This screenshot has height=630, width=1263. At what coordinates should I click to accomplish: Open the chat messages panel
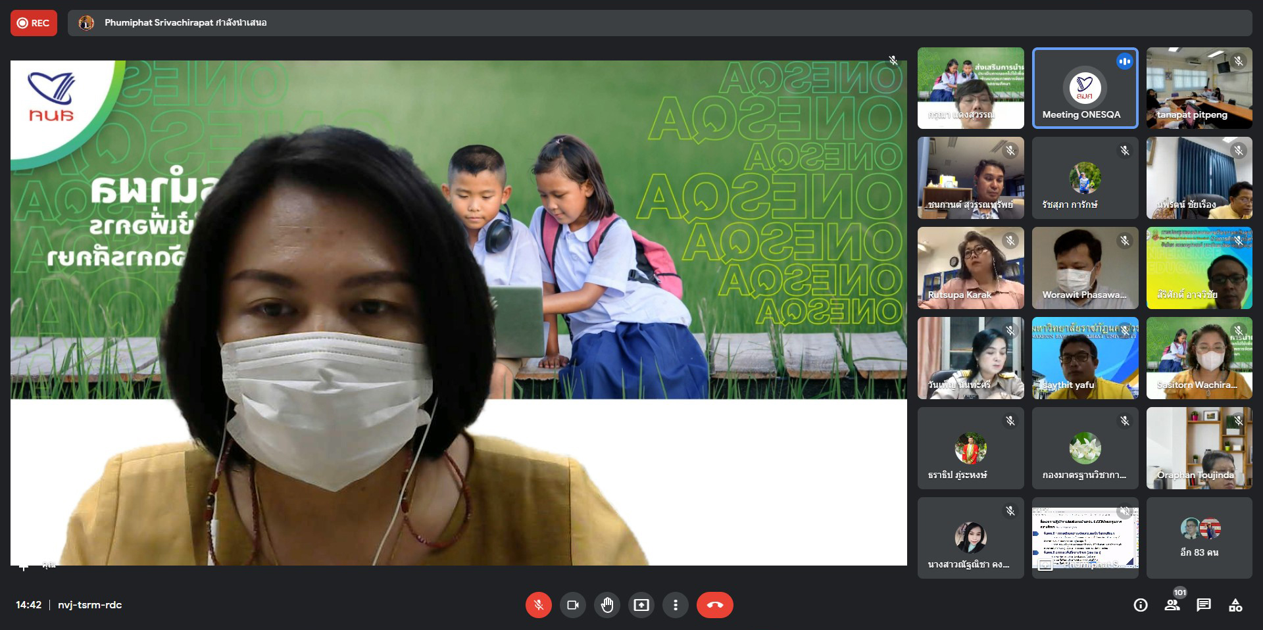pos(1204,605)
